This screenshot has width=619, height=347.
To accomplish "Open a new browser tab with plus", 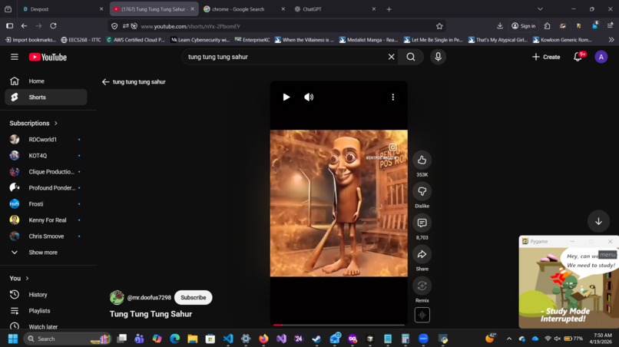I will coord(389,9).
